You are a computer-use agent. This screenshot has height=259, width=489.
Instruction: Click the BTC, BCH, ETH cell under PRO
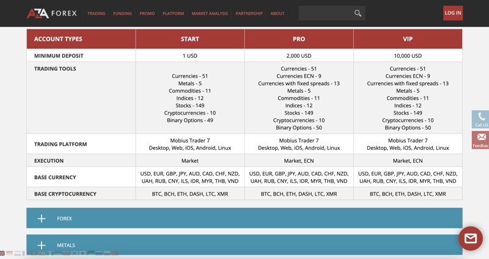(x=299, y=194)
